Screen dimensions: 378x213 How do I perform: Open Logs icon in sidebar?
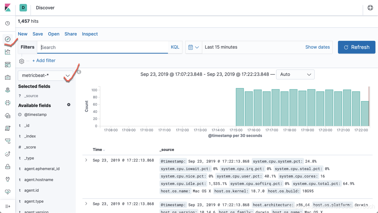8,128
